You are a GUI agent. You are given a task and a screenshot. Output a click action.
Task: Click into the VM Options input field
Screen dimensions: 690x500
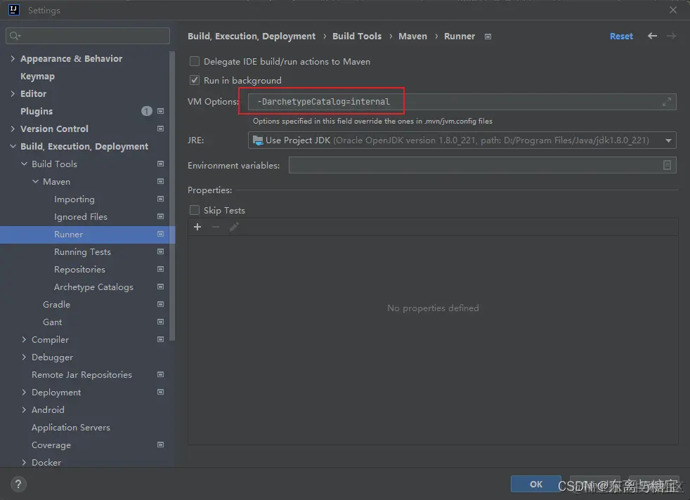click(462, 102)
